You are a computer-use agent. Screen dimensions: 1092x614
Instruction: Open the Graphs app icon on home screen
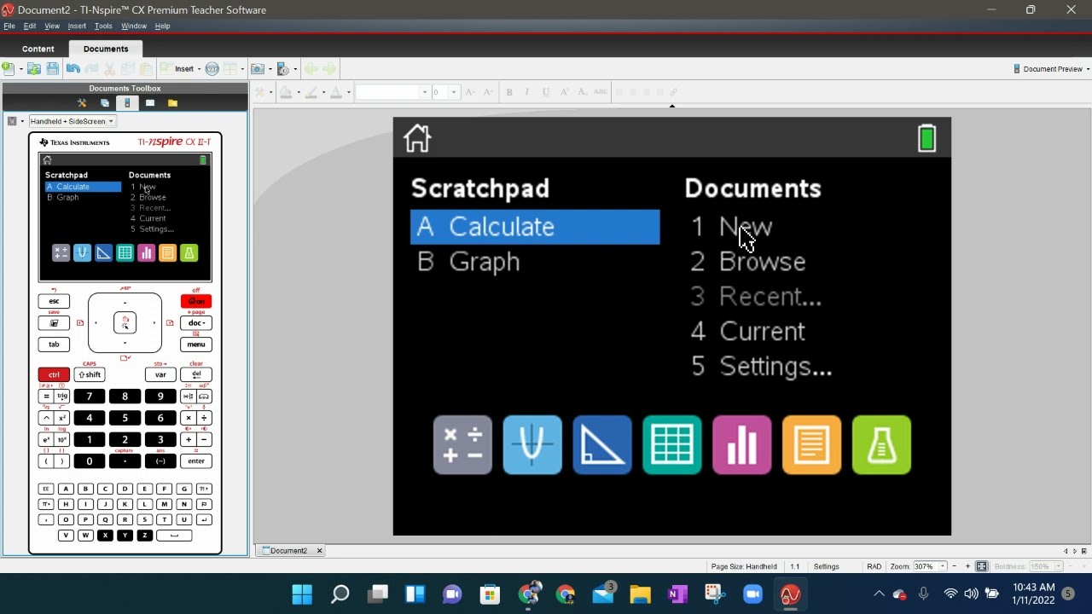532,444
